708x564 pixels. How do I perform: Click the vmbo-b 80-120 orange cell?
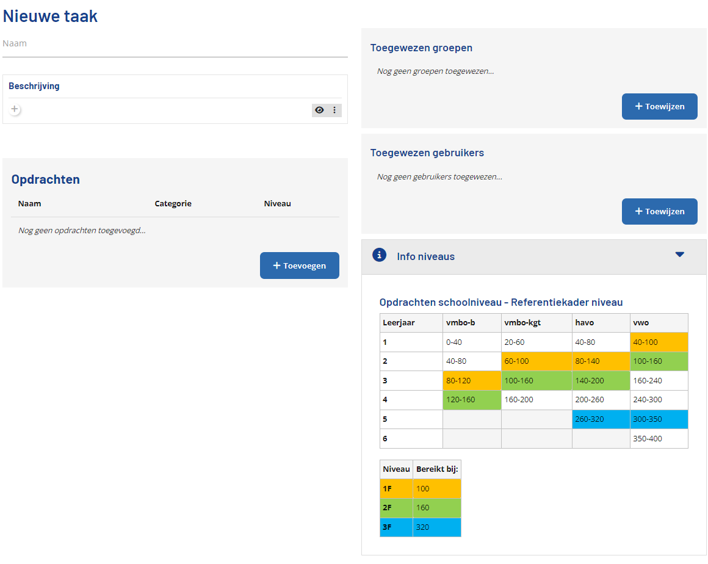click(x=471, y=381)
